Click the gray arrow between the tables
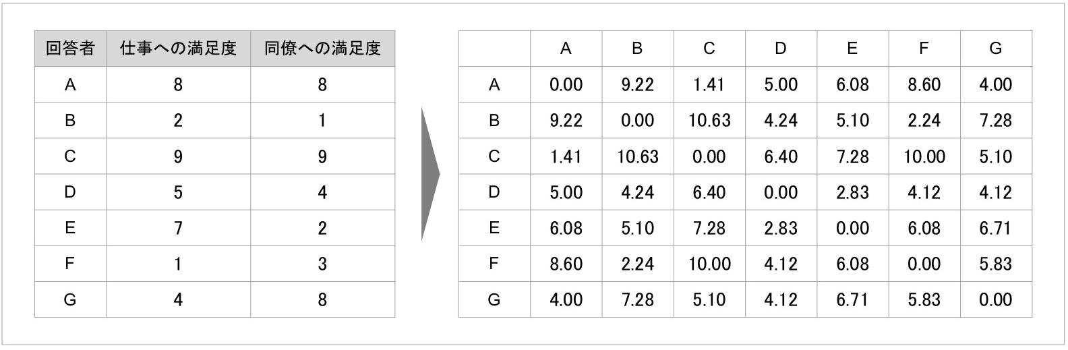This screenshot has height=350, width=1068. click(x=430, y=174)
